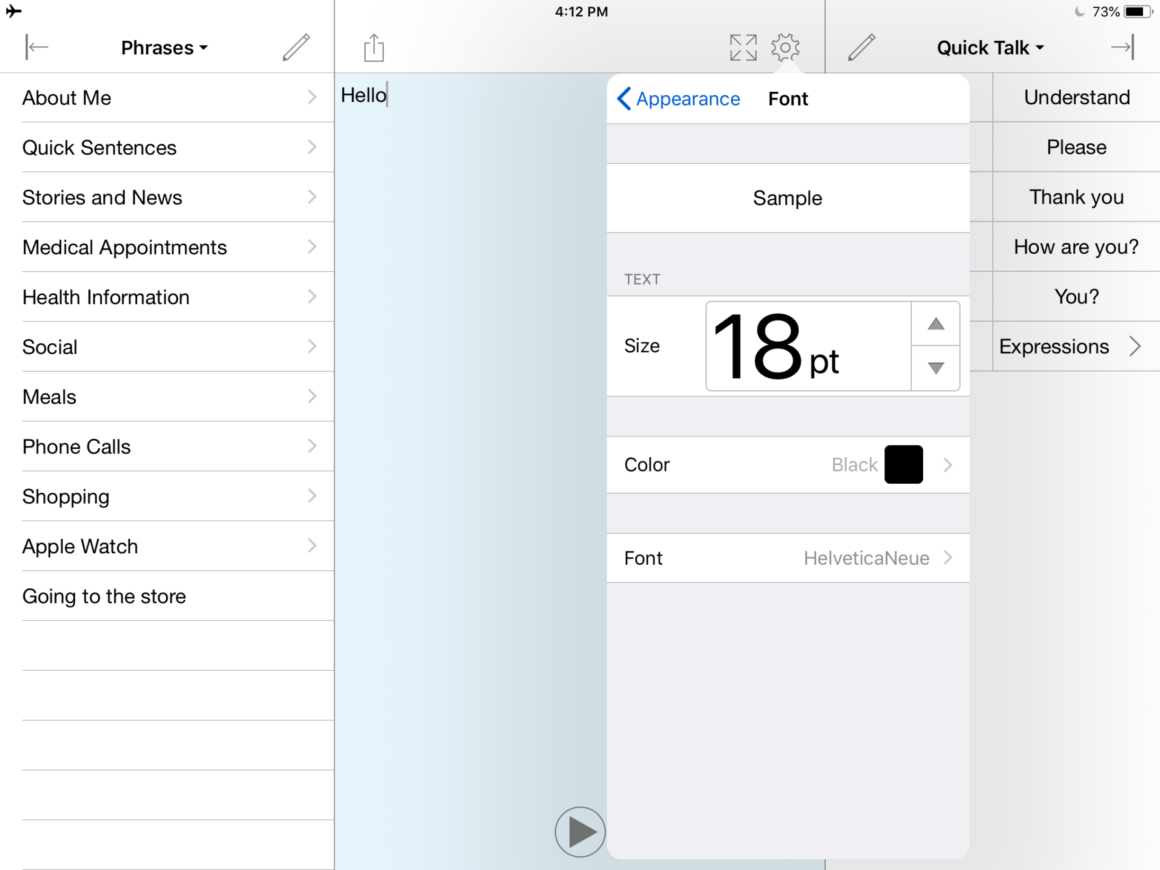Edit Quick Talk phrases with the pencil
Screen dimensions: 1160x870
(862, 47)
